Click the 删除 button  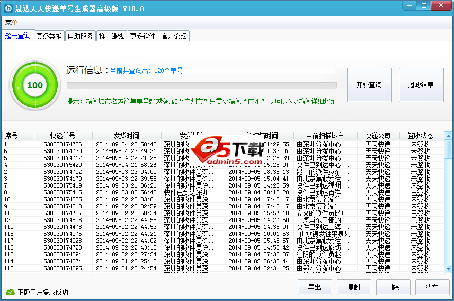click(x=393, y=287)
